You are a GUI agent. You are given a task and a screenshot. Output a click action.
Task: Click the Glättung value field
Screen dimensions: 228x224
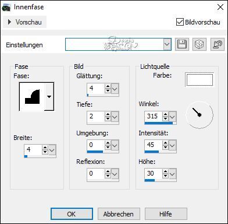96,89
